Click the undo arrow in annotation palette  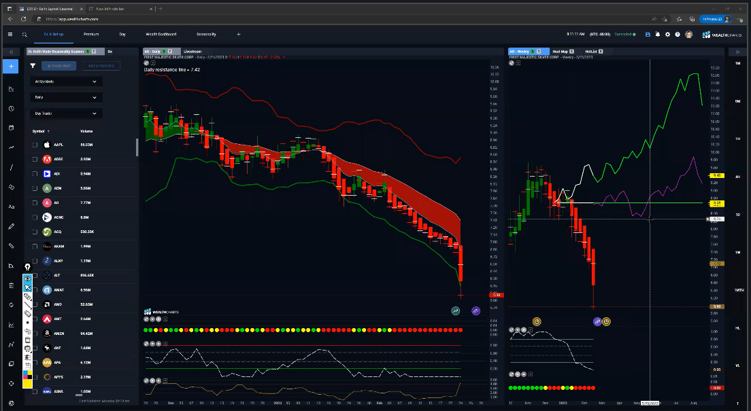click(x=28, y=331)
